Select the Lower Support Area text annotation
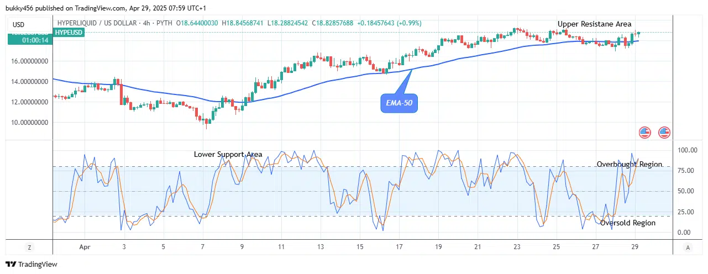The width and height of the screenshot is (708, 274). (x=228, y=154)
